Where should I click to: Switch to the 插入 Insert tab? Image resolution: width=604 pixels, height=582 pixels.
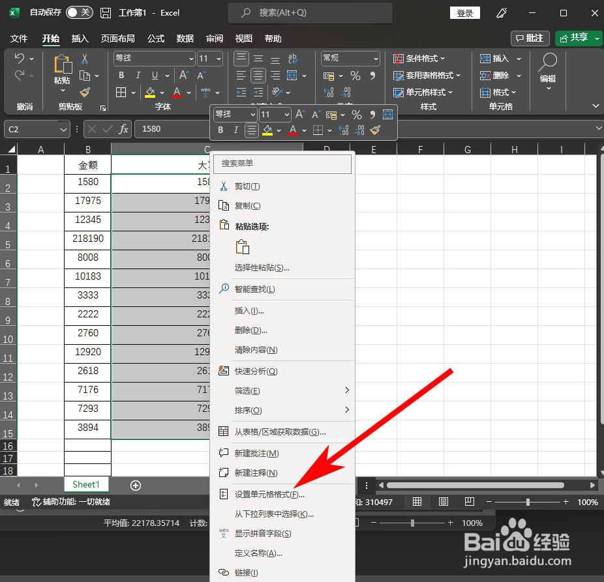[x=80, y=38]
